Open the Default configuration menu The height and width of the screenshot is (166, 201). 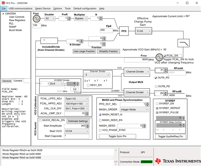(85, 8)
